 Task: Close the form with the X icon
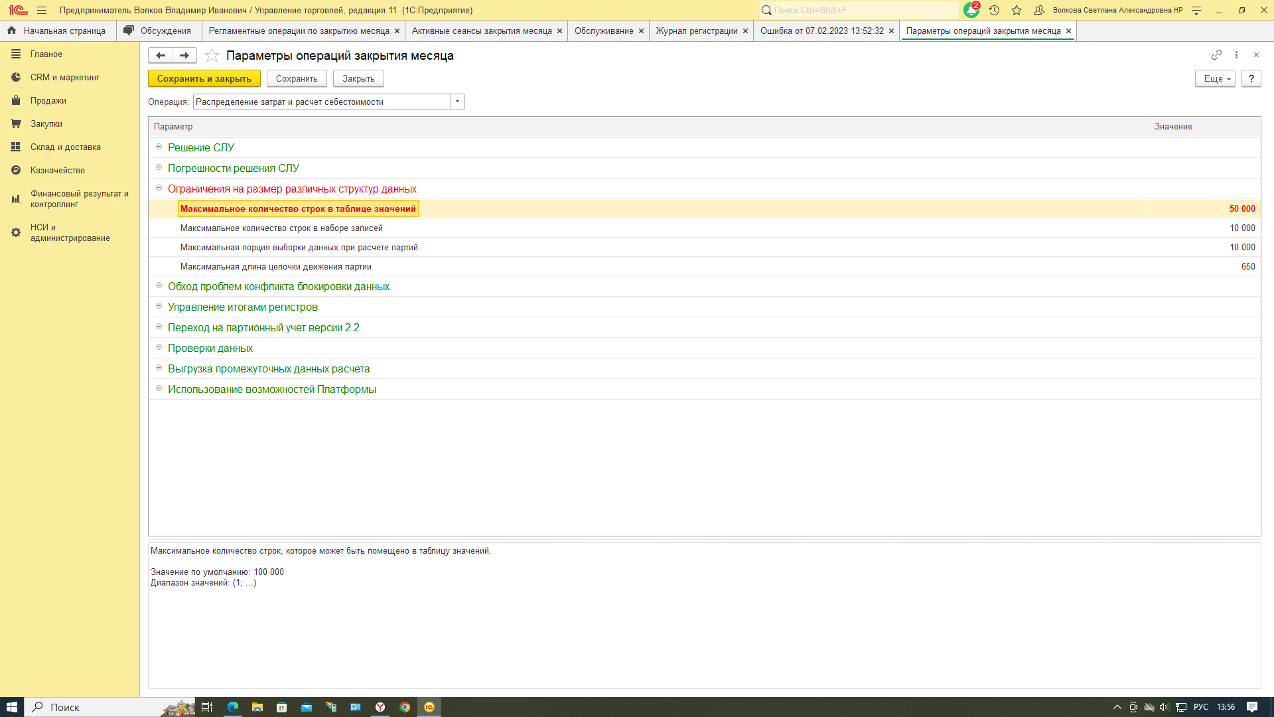(x=1256, y=54)
